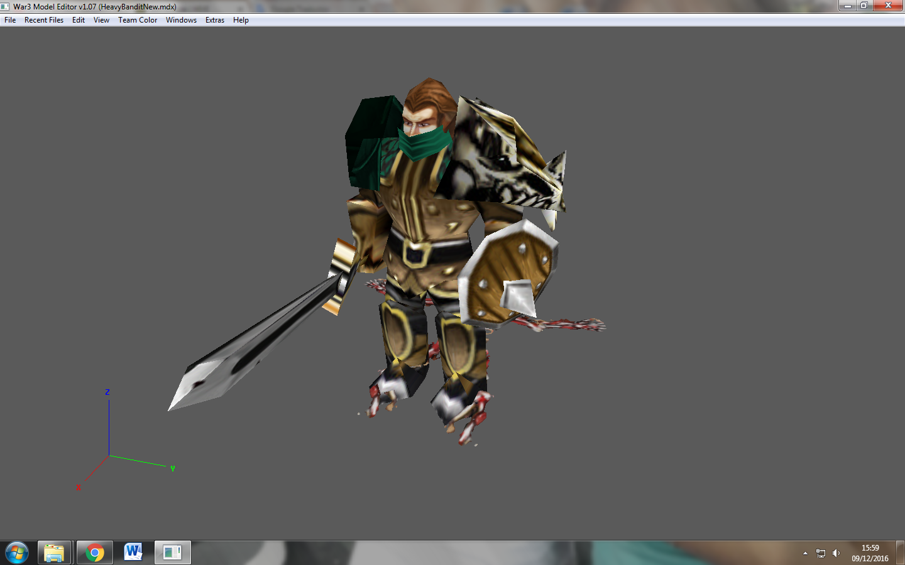Viewport: 905px width, 565px height.
Task: Click the Show Desktop strip
Action: pos(901,553)
